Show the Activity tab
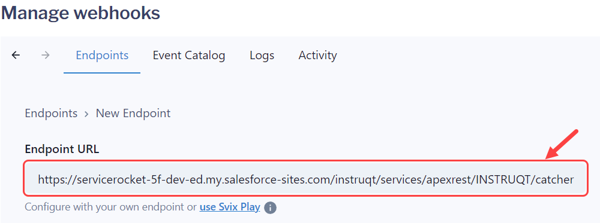Image resolution: width=600 pixels, height=223 pixels. click(317, 56)
